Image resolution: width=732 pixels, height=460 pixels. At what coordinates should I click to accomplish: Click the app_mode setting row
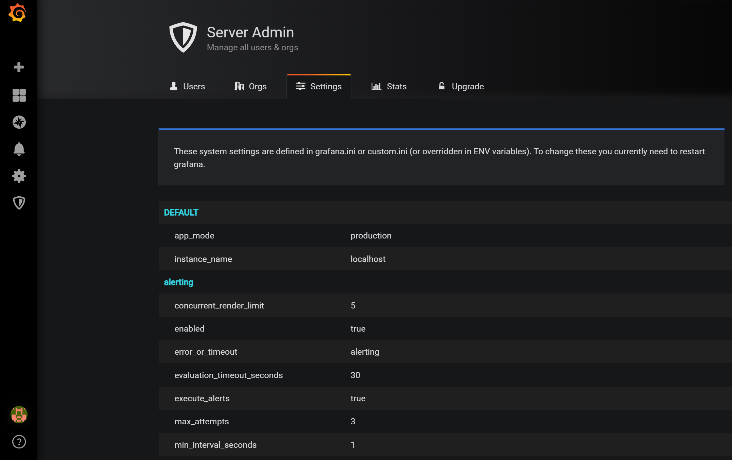pos(194,236)
